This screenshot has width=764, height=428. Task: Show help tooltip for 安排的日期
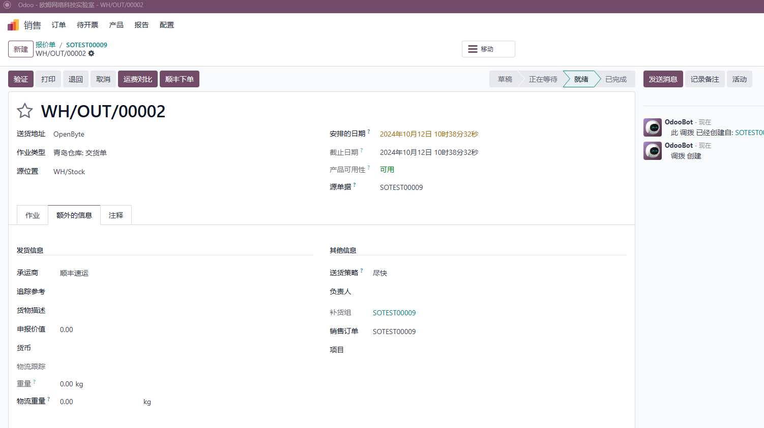[x=369, y=131]
